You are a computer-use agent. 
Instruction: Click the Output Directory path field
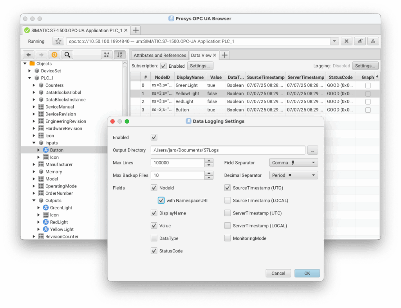[228, 150]
